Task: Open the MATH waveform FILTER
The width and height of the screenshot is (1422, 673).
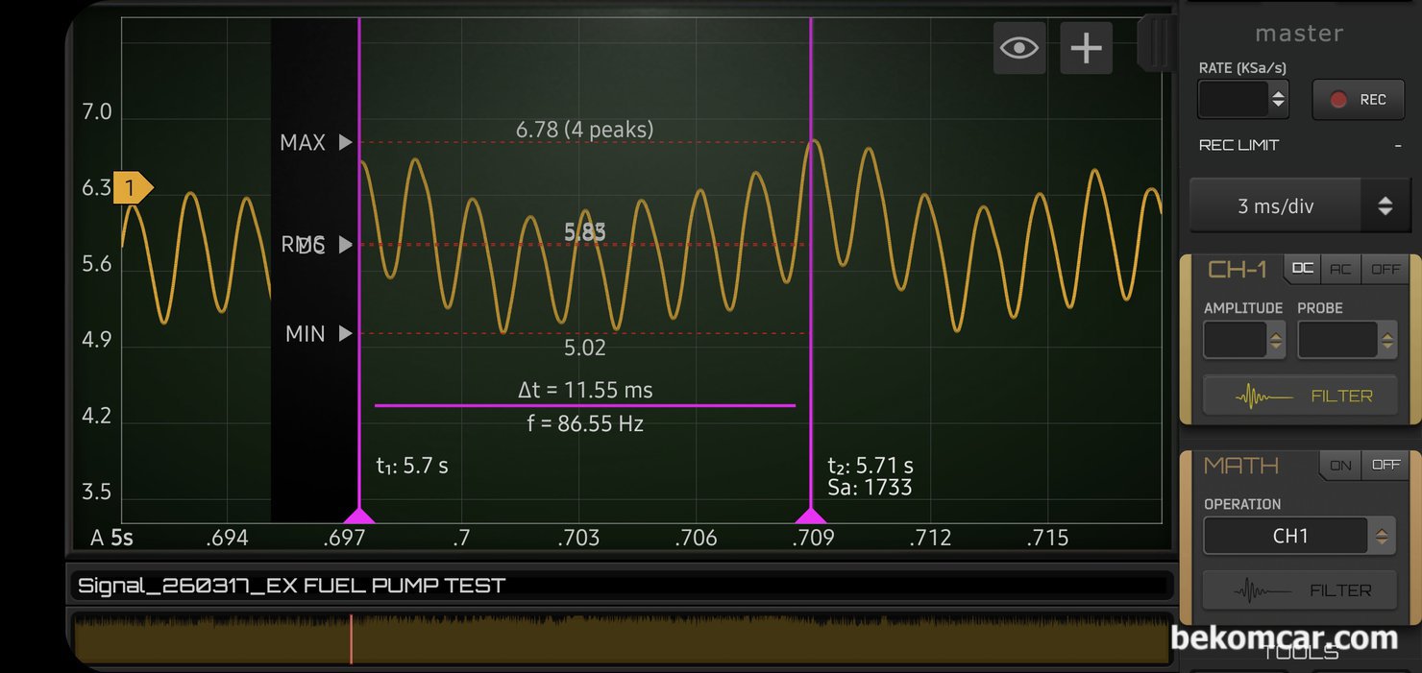Action: click(x=1300, y=590)
